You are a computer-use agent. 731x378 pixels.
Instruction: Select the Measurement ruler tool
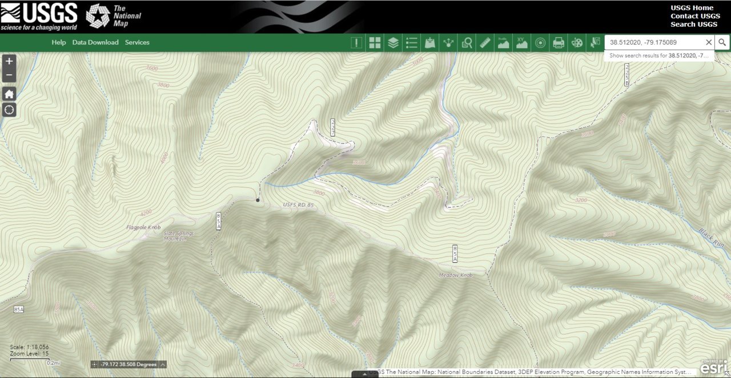[485, 42]
